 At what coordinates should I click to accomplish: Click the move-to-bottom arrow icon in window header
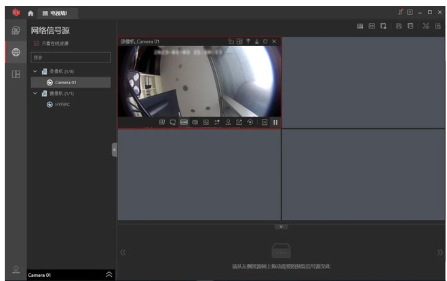[x=257, y=41]
